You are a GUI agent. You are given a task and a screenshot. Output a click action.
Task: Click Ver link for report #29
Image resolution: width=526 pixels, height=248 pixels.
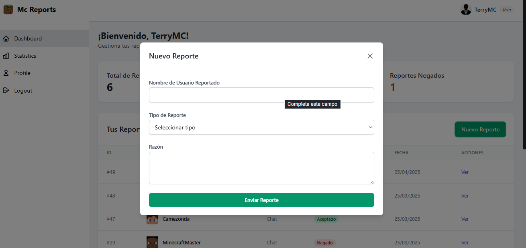(x=465, y=243)
